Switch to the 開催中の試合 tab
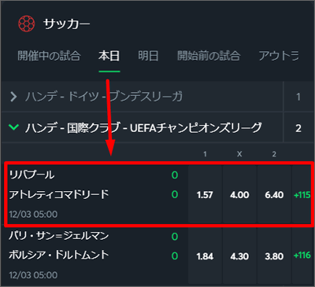This screenshot has width=315, height=287. (49, 56)
